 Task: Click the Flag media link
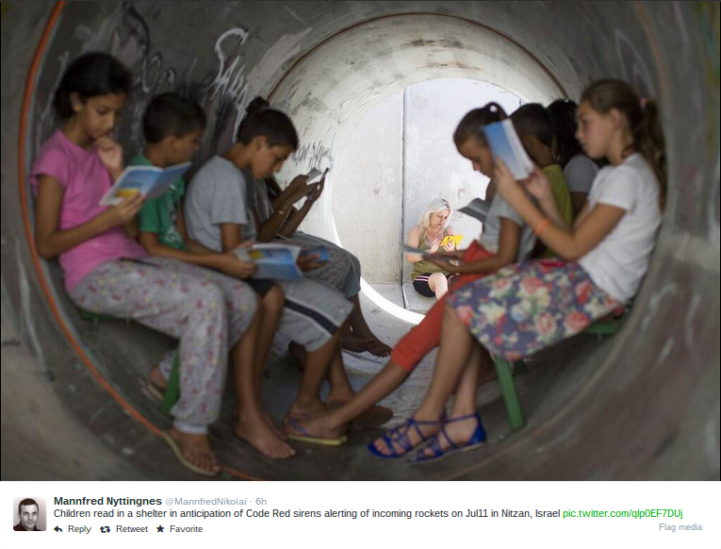[680, 527]
